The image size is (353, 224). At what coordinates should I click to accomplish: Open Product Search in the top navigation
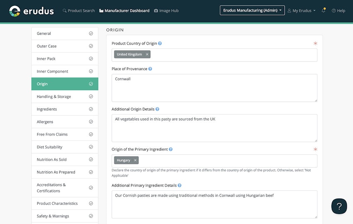[79, 11]
